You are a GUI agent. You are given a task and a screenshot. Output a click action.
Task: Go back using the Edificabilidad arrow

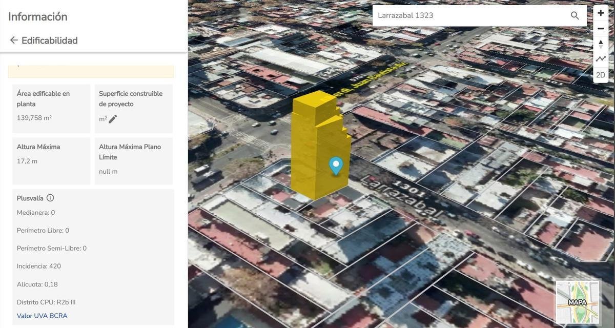pyautogui.click(x=14, y=40)
